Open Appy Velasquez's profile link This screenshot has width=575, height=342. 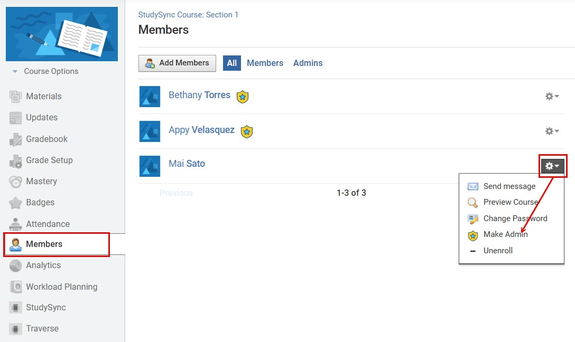[201, 130]
